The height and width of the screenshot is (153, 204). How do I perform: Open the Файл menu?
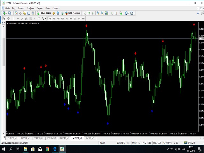pos(8,8)
